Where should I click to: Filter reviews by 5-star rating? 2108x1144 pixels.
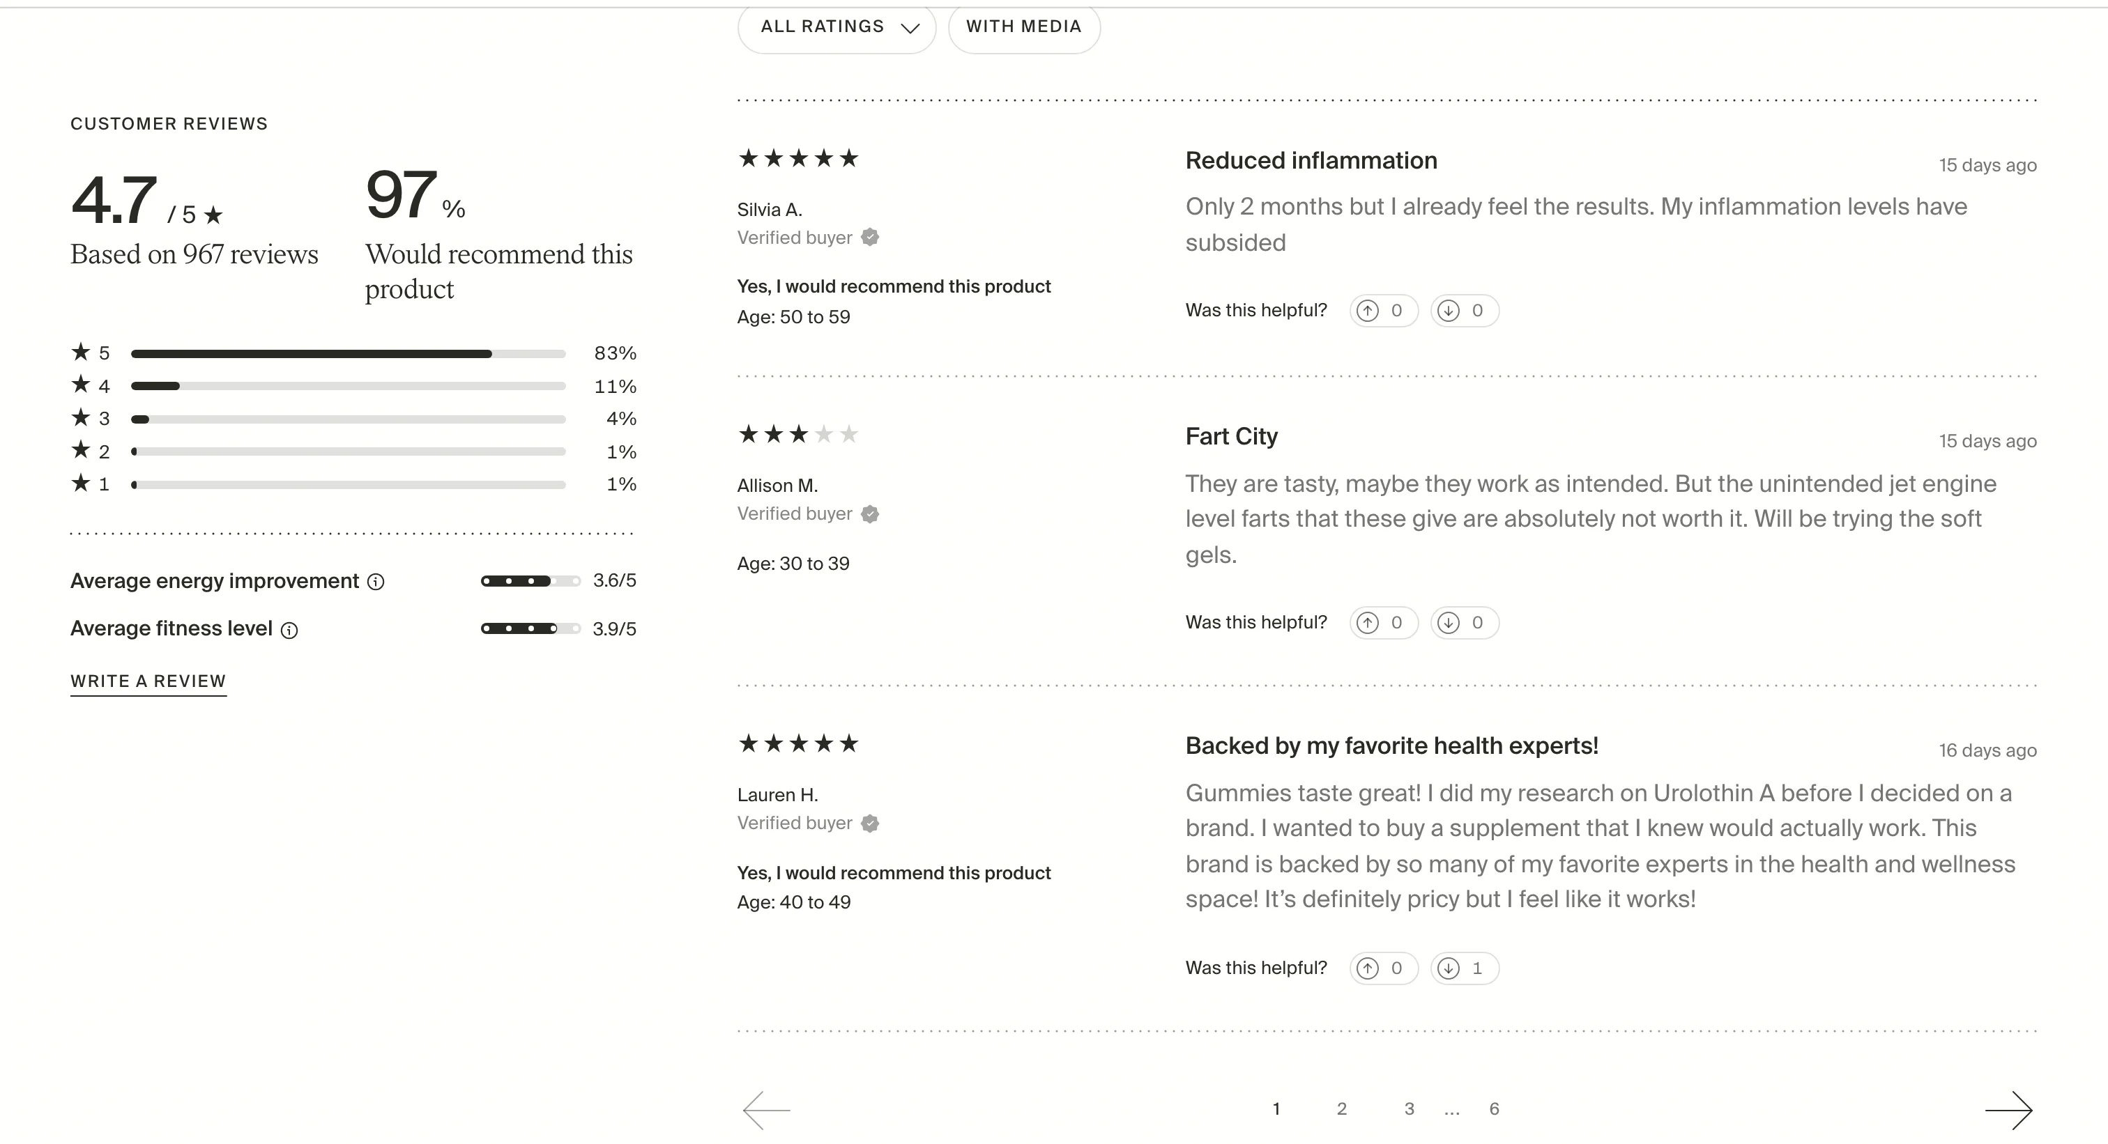click(348, 353)
